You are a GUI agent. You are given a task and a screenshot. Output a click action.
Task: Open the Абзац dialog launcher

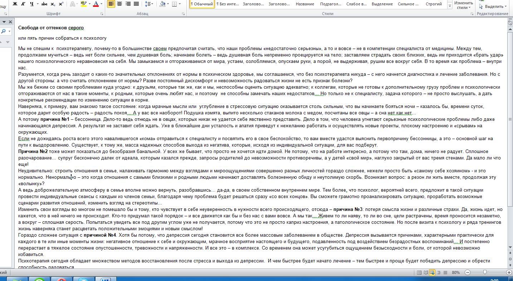click(184, 14)
